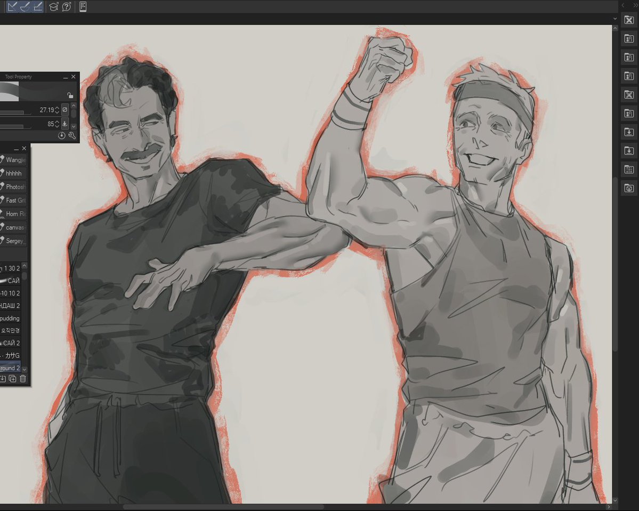Image resolution: width=639 pixels, height=511 pixels.
Task: Choose the '10 10 2' brush
Action: pyautogui.click(x=10, y=293)
